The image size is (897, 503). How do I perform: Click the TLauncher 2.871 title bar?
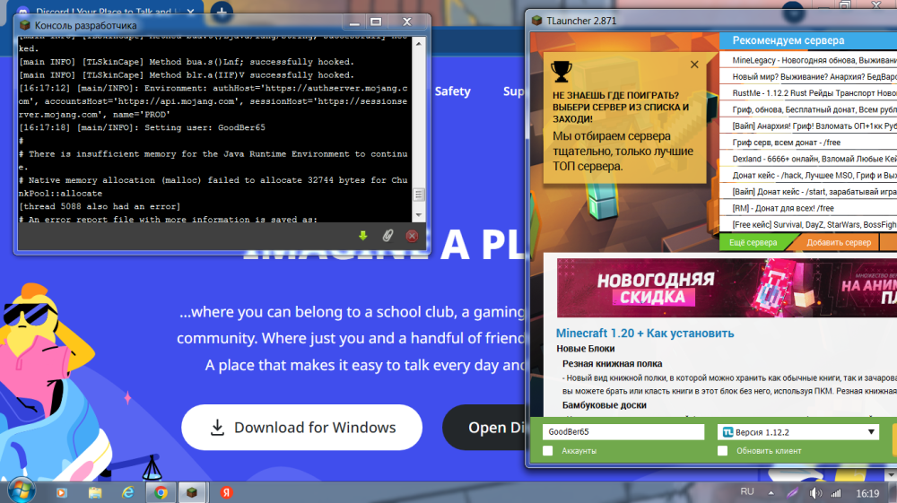710,21
